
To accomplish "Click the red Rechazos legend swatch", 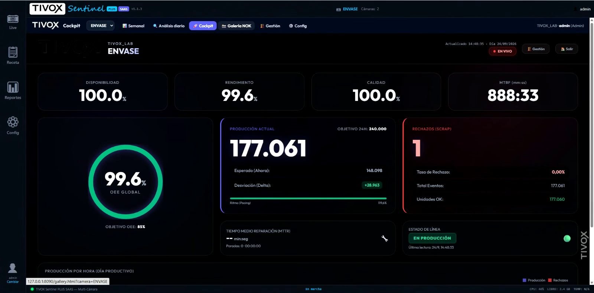I will tap(550, 280).
